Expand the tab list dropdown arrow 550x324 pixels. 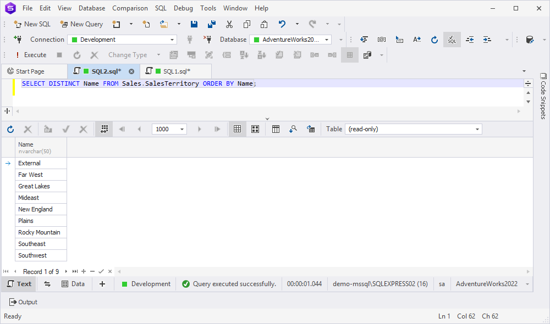coord(524,71)
